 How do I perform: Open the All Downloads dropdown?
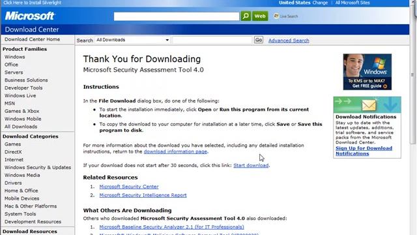click(x=132, y=40)
